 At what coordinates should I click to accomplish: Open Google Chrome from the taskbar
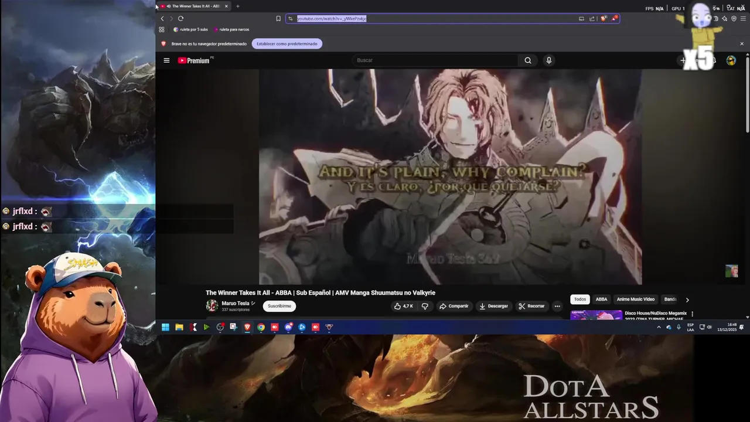click(x=261, y=327)
